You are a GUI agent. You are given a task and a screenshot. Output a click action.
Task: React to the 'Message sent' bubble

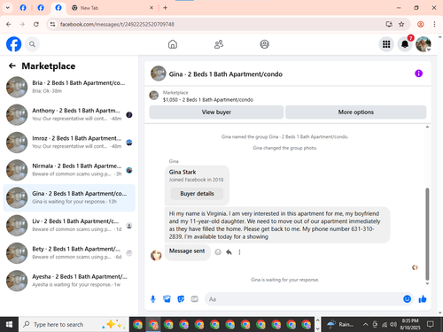point(218,252)
